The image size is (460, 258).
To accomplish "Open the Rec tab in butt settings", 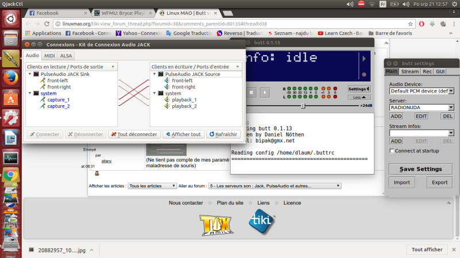I will 427,71.
